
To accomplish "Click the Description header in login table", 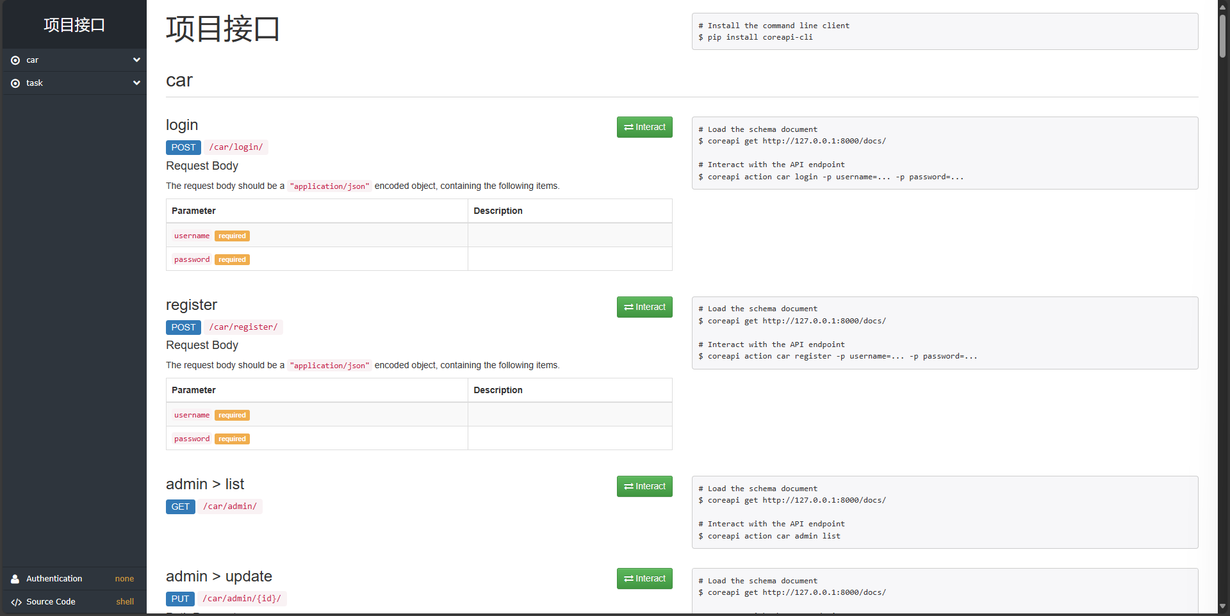I will point(498,211).
